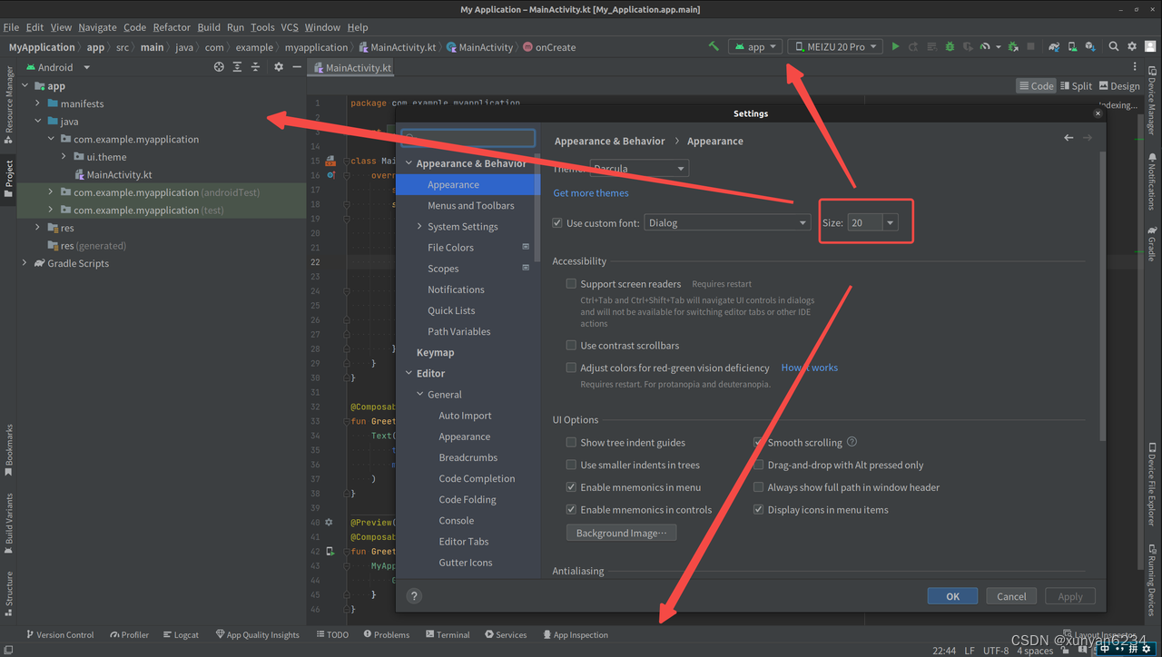The height and width of the screenshot is (657, 1162).
Task: Open SDK Manager cube icon
Action: (x=1089, y=46)
